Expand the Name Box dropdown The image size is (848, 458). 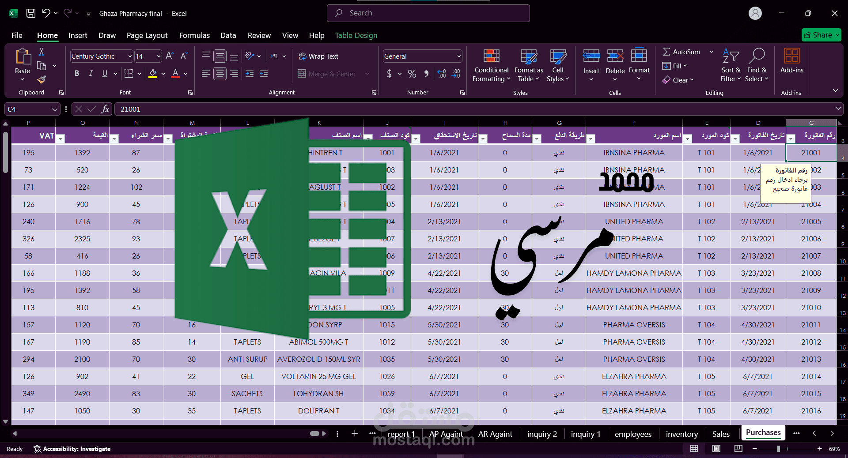[x=54, y=109]
